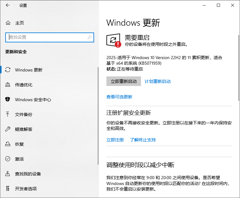This screenshot has height=198, width=240.
Task: Click the 计划重新启动 link
Action: coord(158,81)
